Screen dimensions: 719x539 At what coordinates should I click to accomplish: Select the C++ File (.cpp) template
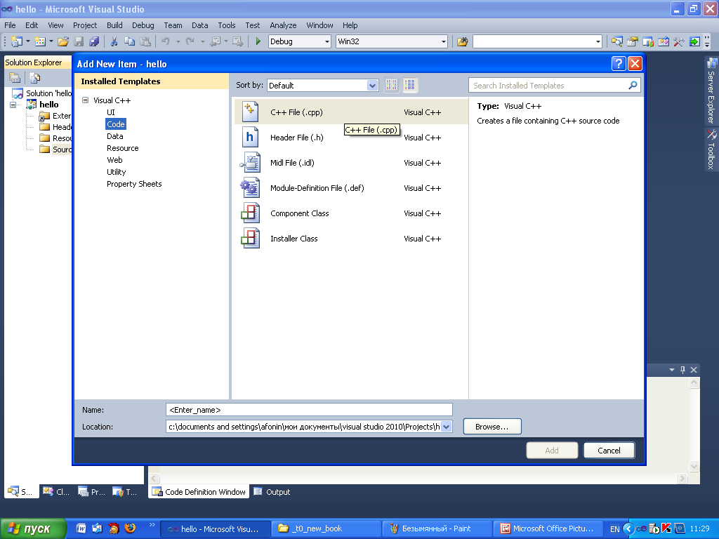(x=351, y=112)
